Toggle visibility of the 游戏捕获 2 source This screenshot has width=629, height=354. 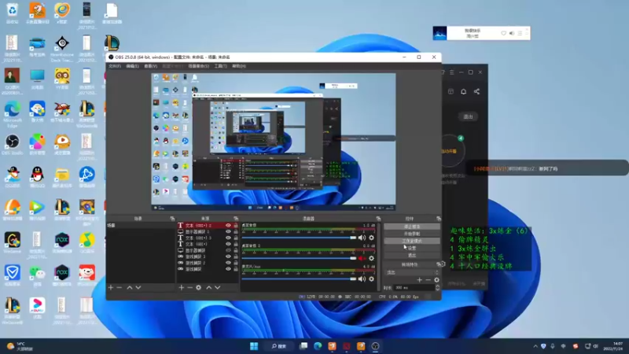(x=228, y=263)
